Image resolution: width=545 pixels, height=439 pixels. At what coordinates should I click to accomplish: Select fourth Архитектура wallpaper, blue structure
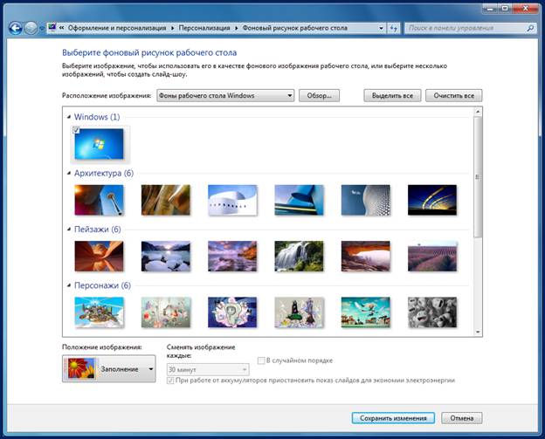click(x=299, y=200)
